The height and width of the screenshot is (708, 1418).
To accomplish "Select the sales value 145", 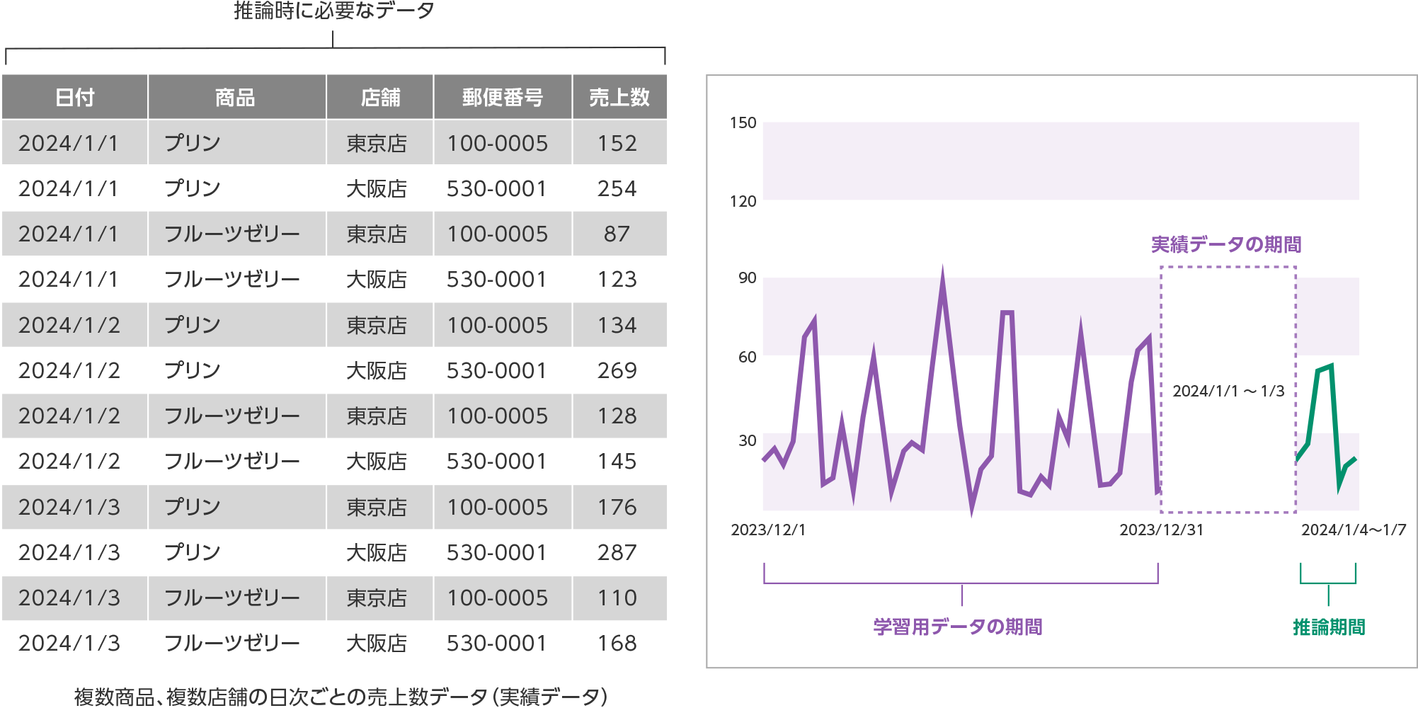I will click(617, 461).
